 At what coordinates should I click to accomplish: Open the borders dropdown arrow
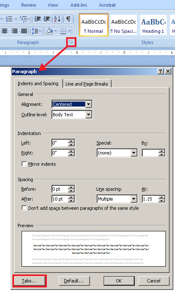pos(70,31)
